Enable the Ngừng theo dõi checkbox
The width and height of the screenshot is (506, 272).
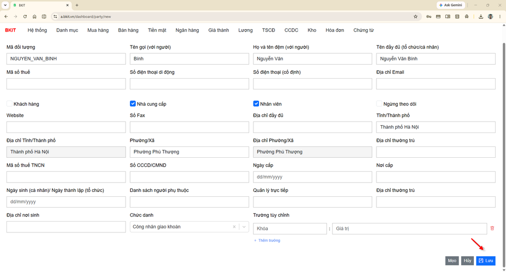[379, 104]
